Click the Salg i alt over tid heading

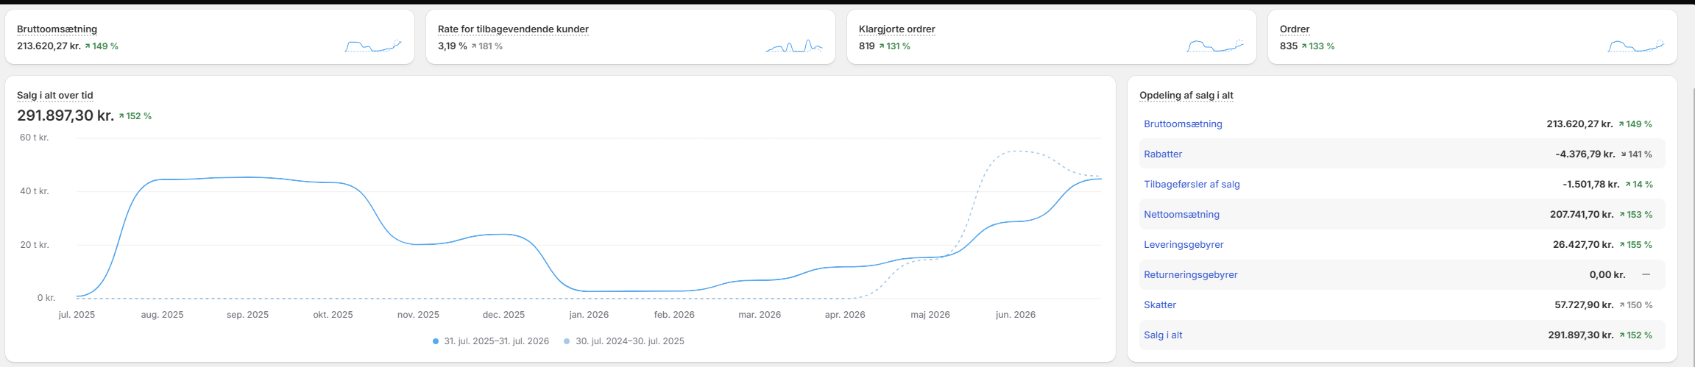55,96
